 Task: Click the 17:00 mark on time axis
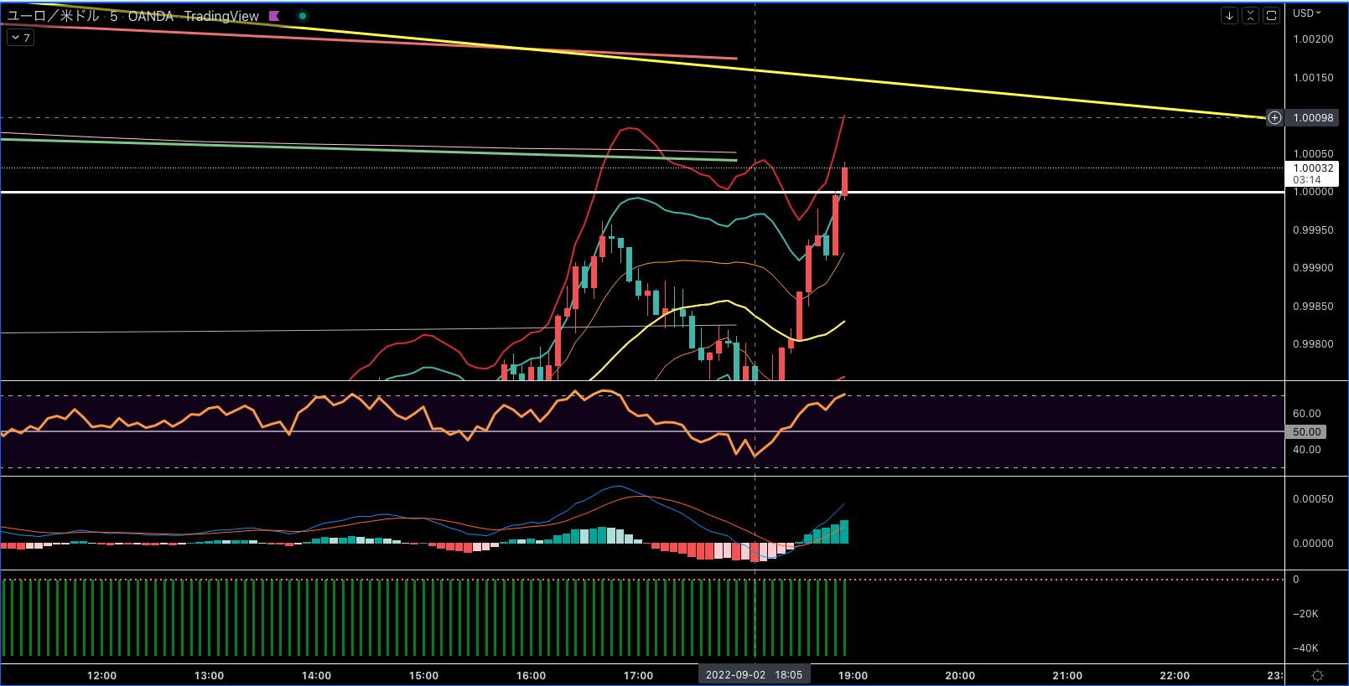click(x=638, y=675)
